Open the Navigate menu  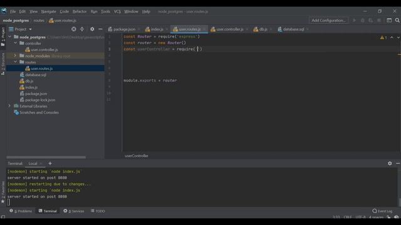[49, 11]
